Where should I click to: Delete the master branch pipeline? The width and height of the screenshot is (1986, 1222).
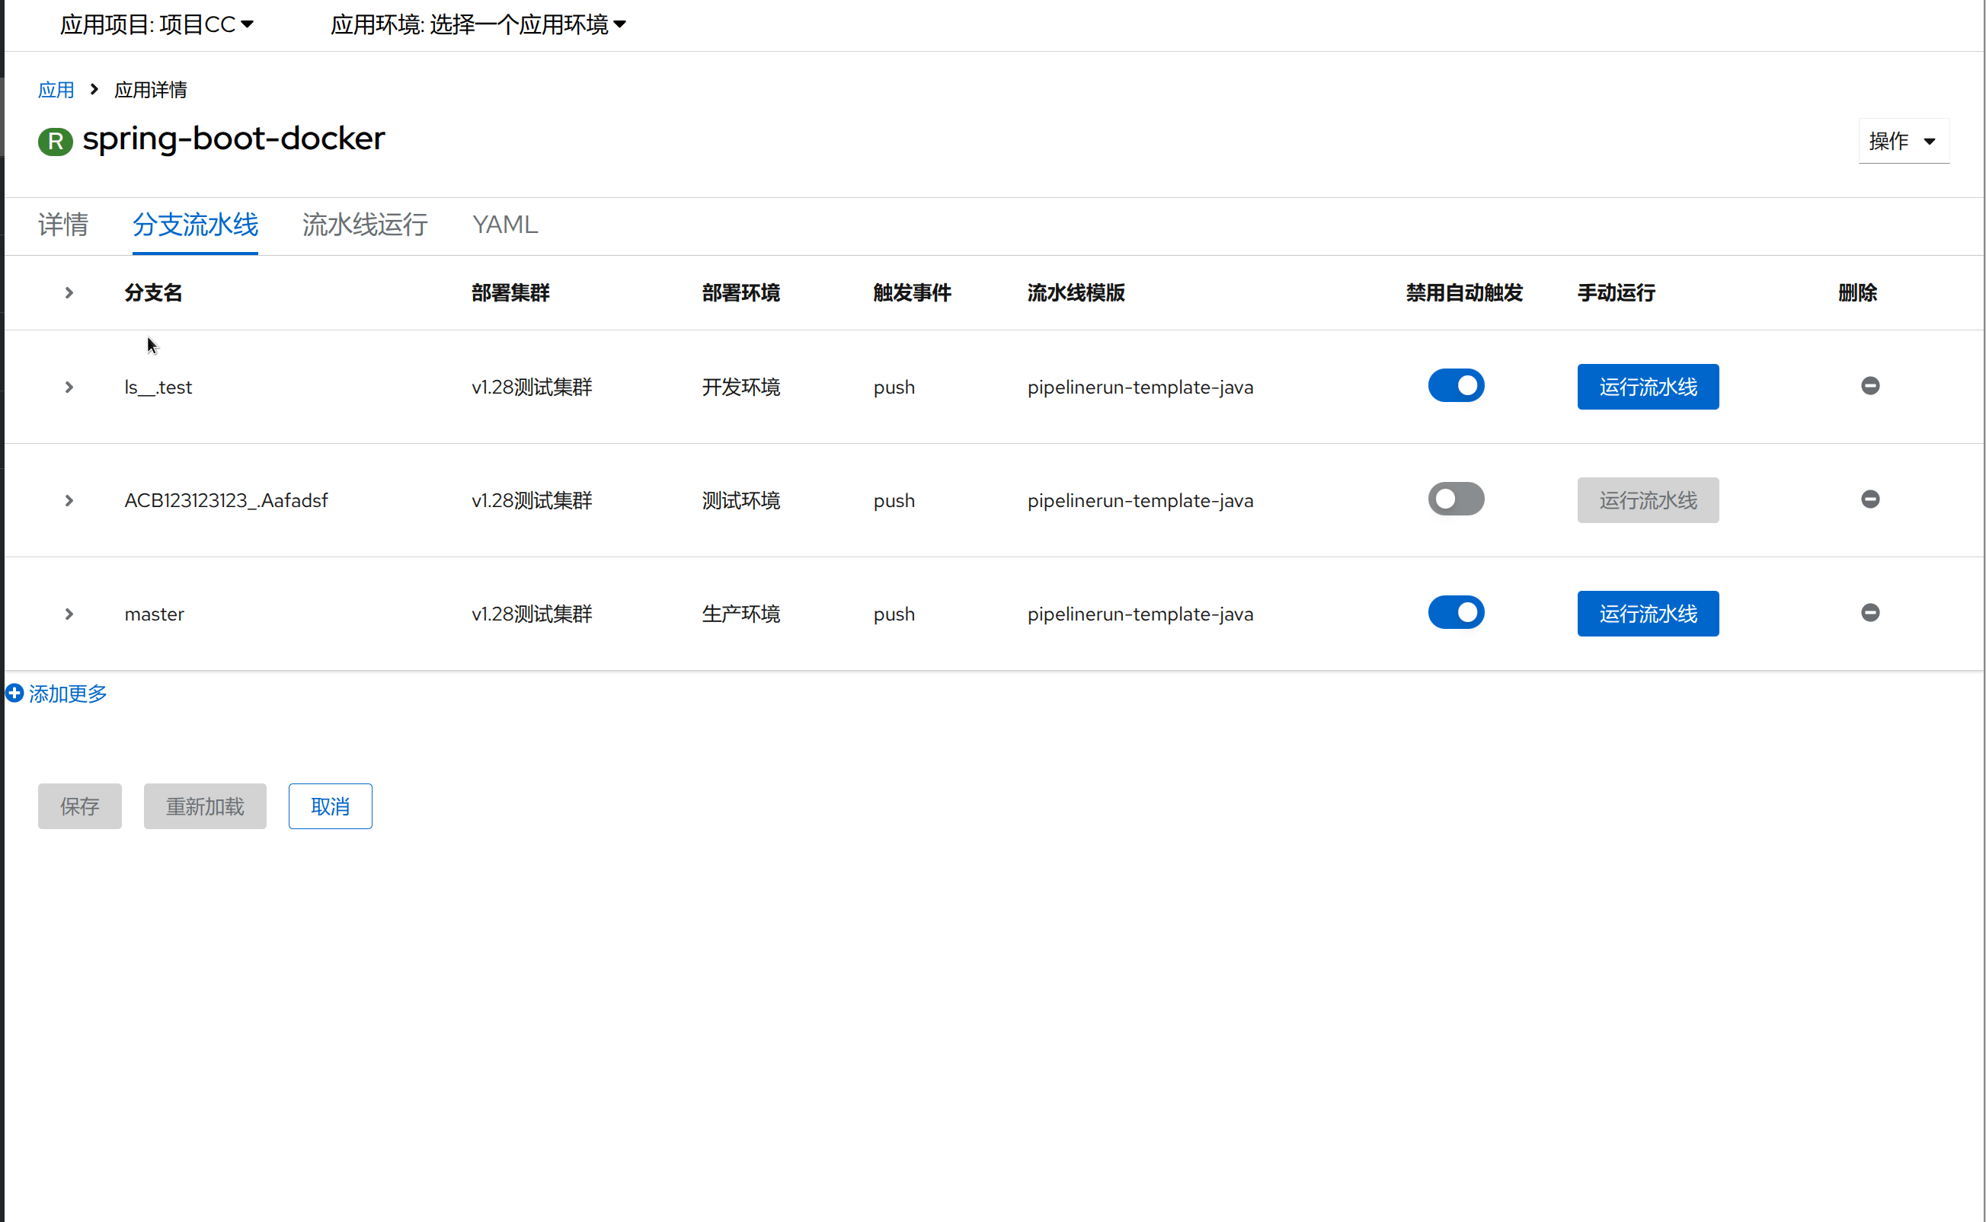(1869, 613)
